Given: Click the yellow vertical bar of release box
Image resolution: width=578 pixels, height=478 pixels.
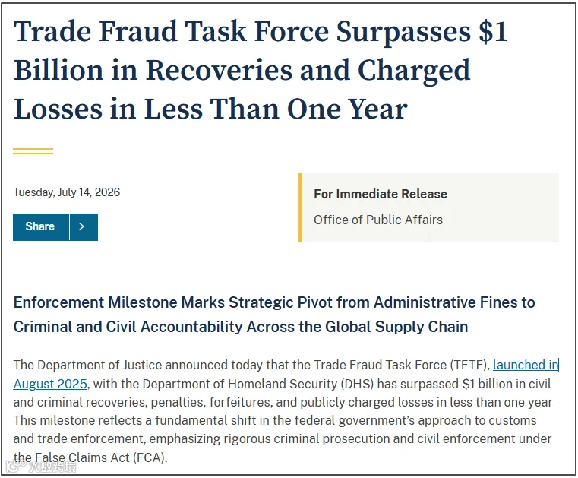Looking at the screenshot, I should [x=300, y=207].
